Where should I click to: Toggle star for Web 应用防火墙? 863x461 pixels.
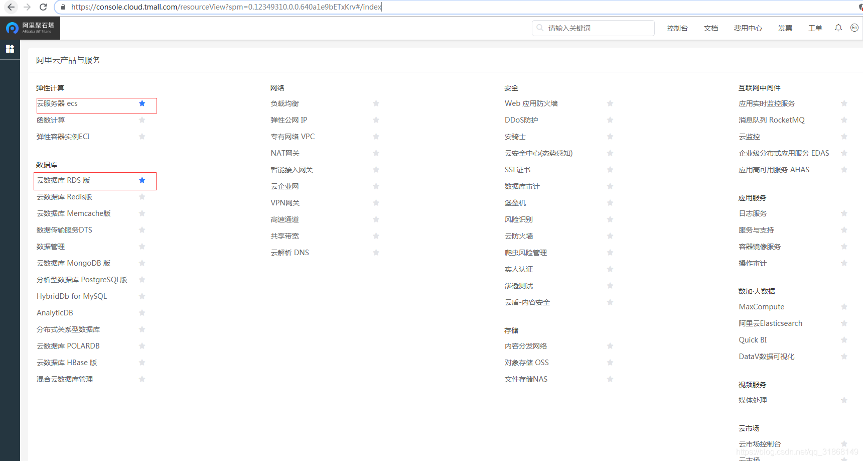click(x=610, y=103)
